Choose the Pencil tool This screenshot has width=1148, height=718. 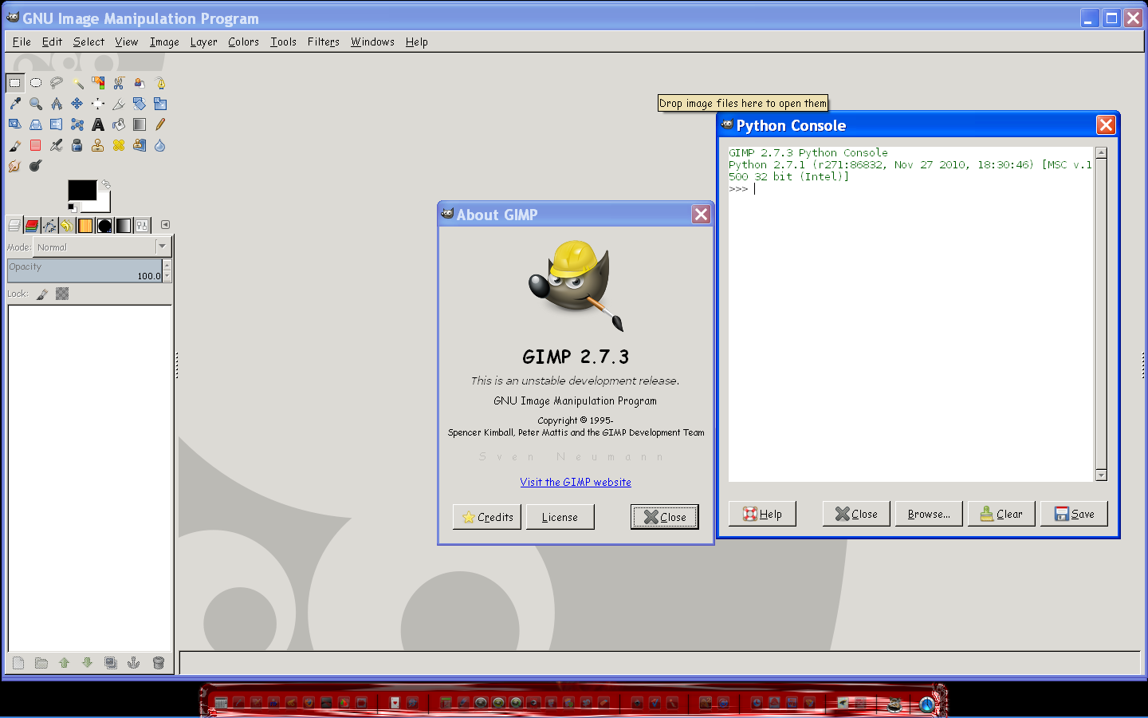tap(160, 124)
